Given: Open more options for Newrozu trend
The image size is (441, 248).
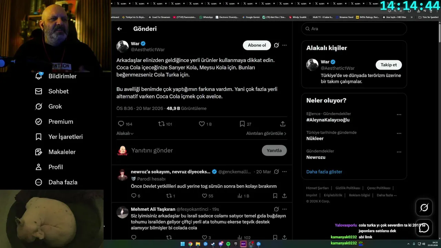Looking at the screenshot, I should tap(399, 152).
